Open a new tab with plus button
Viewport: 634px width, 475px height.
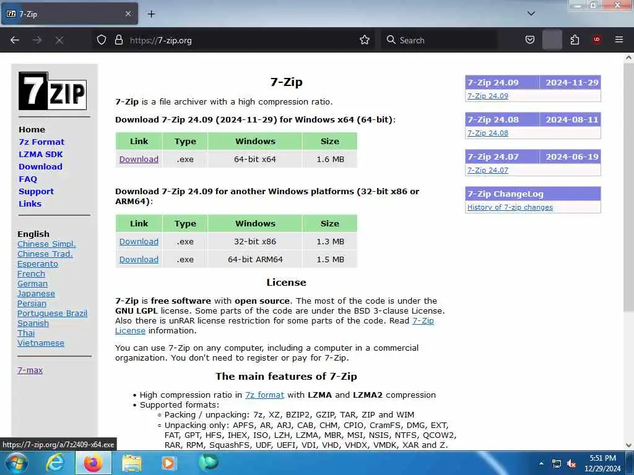click(151, 14)
